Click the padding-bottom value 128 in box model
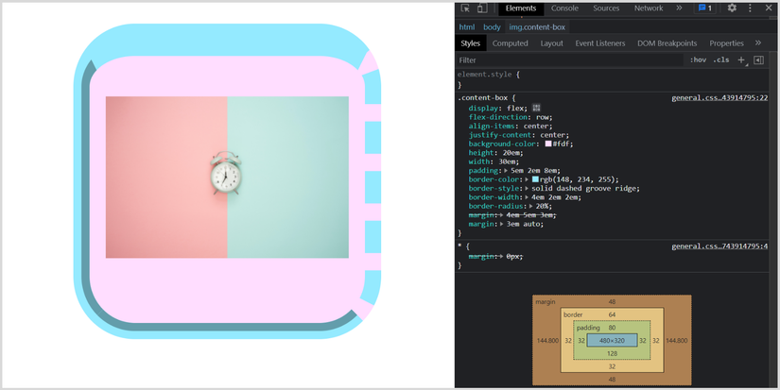The width and height of the screenshot is (780, 390). 612,354
